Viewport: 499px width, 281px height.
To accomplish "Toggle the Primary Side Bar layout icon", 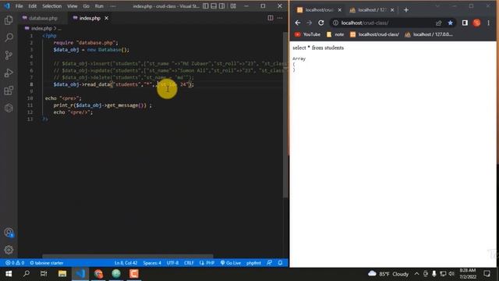I will click(x=206, y=6).
